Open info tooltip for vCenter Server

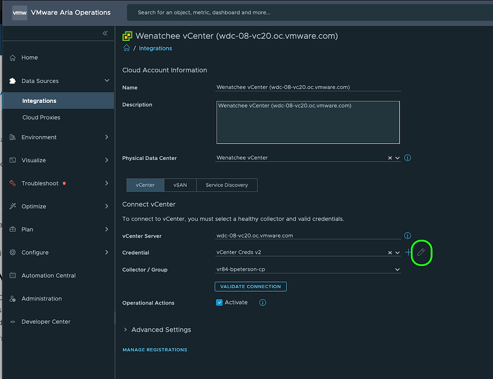407,236
